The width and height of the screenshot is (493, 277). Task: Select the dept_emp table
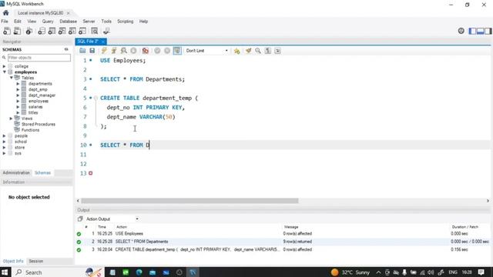pyautogui.click(x=38, y=89)
